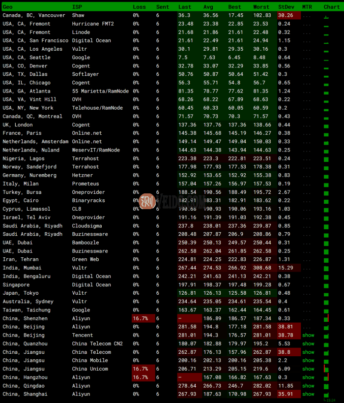The width and height of the screenshot is (344, 403).
Task: Select the UK, London row
Action: (x=172, y=124)
